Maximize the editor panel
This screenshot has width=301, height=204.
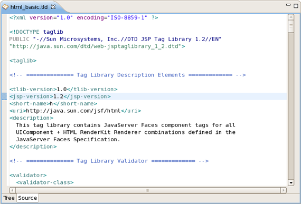coord(296,6)
